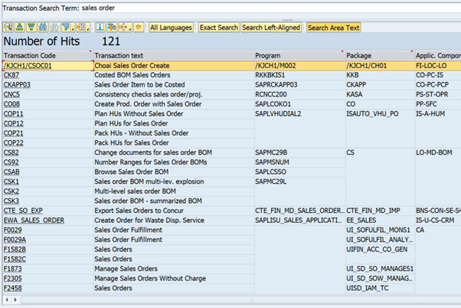Click the Sort Ascending toolbar icon
Screen dimensions: 461x308
click(20, 28)
